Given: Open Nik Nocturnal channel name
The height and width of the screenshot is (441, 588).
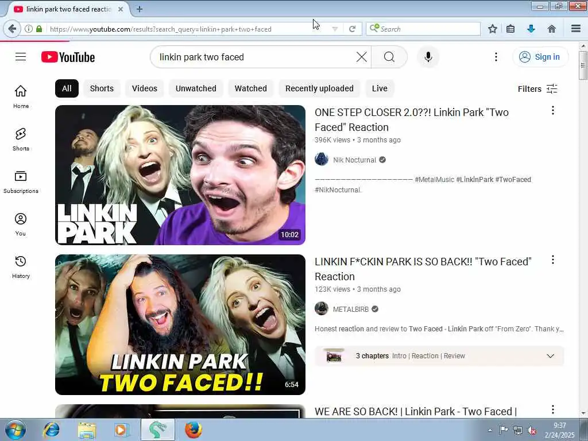Looking at the screenshot, I should click(354, 160).
